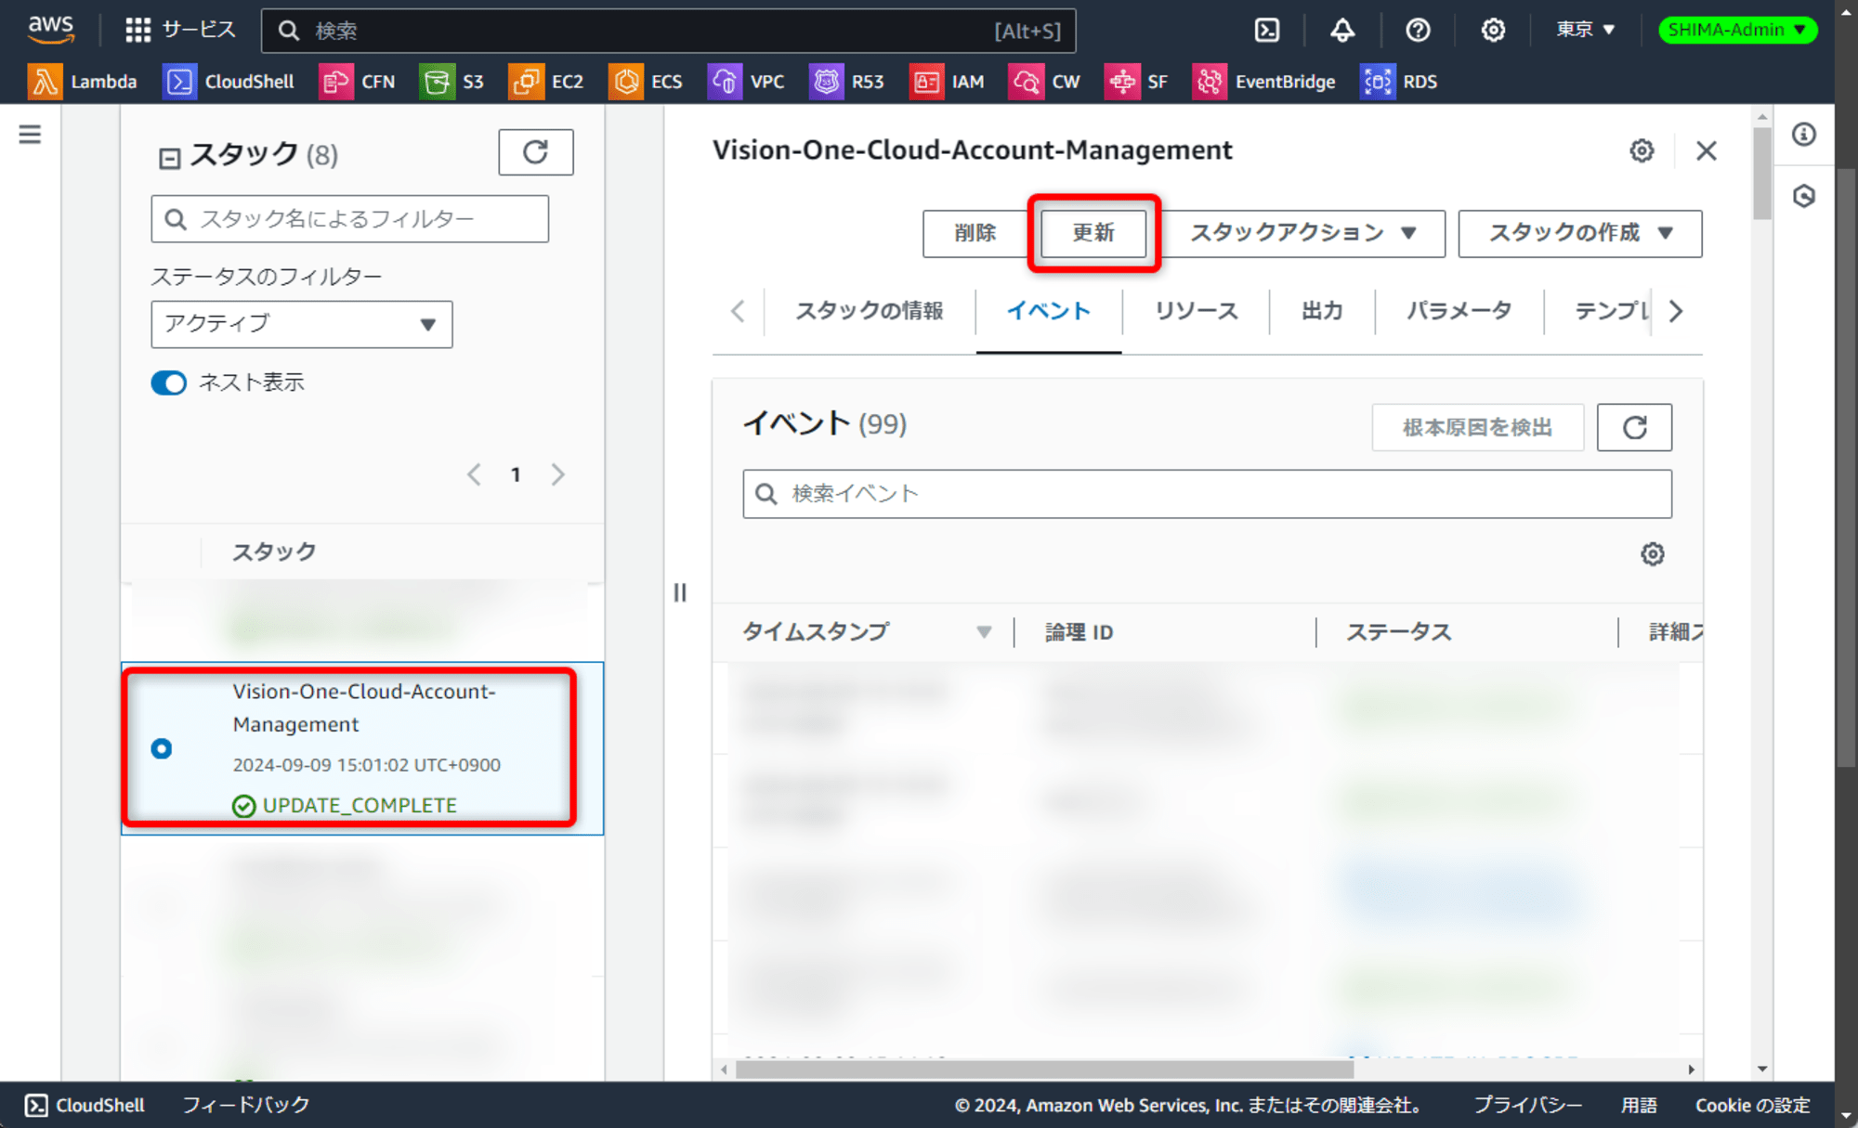Open stack detail preferences gear
The image size is (1858, 1128).
click(x=1642, y=150)
